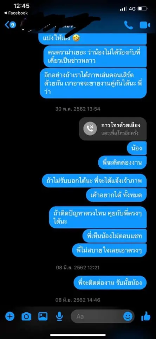The image size is (156, 339).
Task: Tap the microphone to record voice
Action: [x=59, y=317]
